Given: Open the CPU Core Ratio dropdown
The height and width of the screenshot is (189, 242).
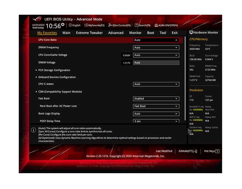Looking at the screenshot, I should click(156, 40).
